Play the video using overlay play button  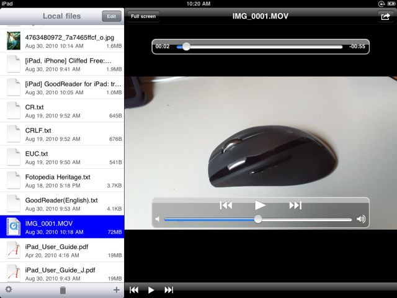click(260, 205)
